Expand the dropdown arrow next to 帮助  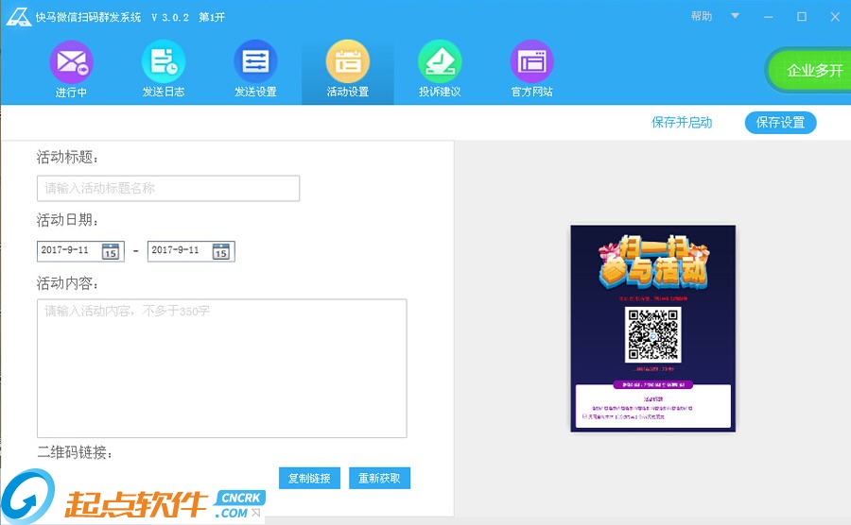735,16
